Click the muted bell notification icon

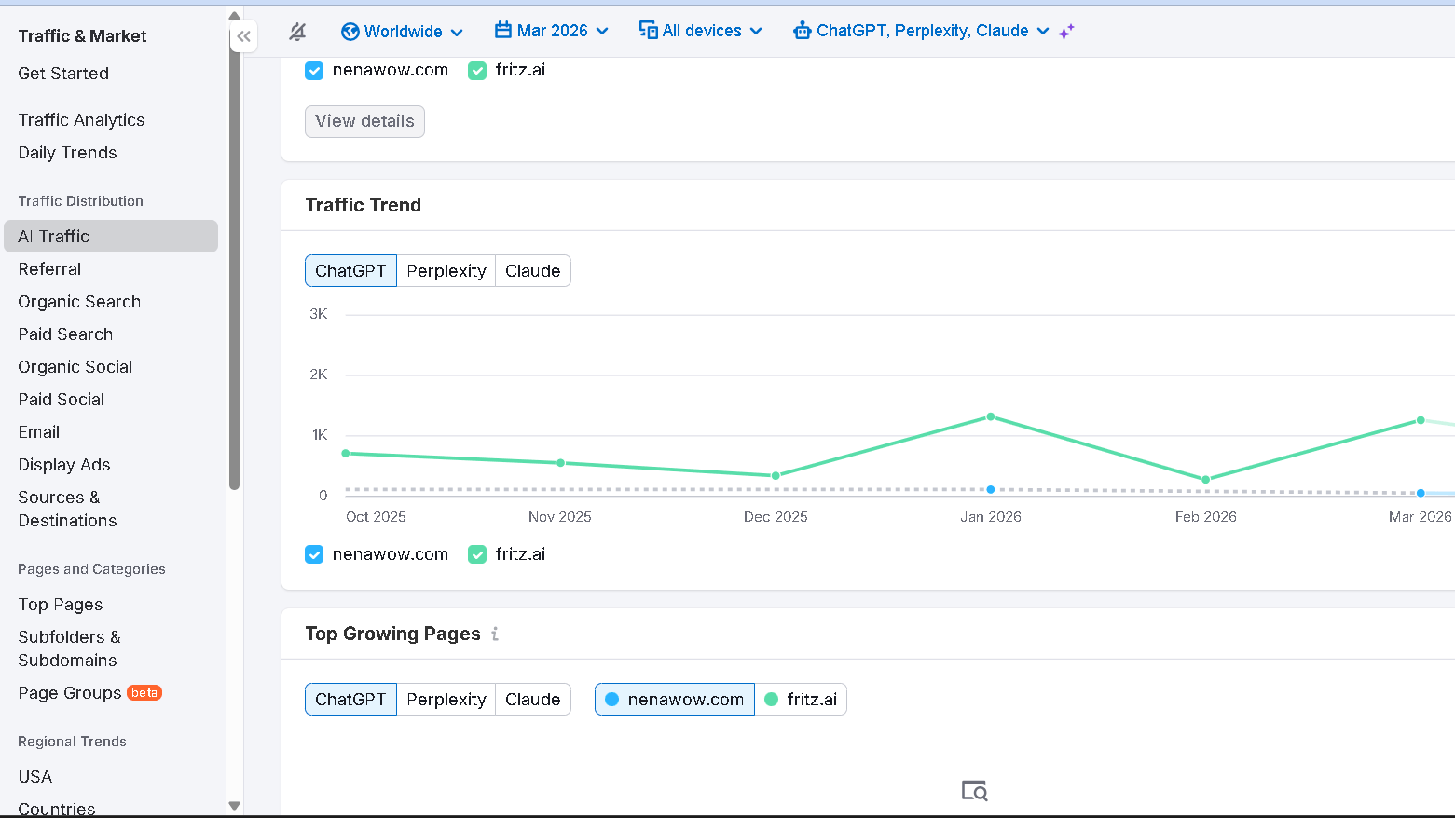pos(297,32)
